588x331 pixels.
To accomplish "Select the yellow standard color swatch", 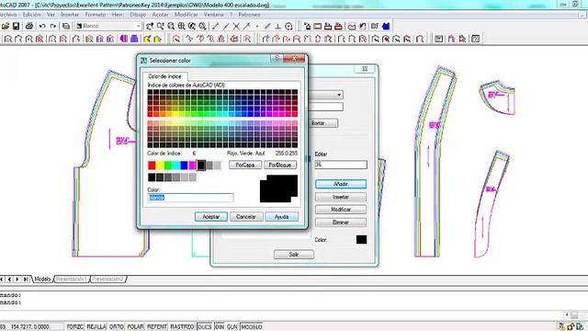I will click(160, 165).
